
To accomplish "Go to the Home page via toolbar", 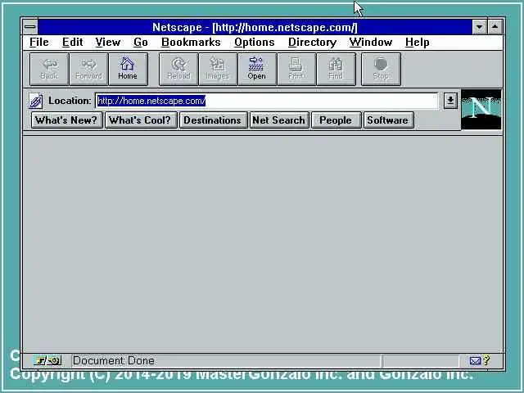I will tap(128, 69).
